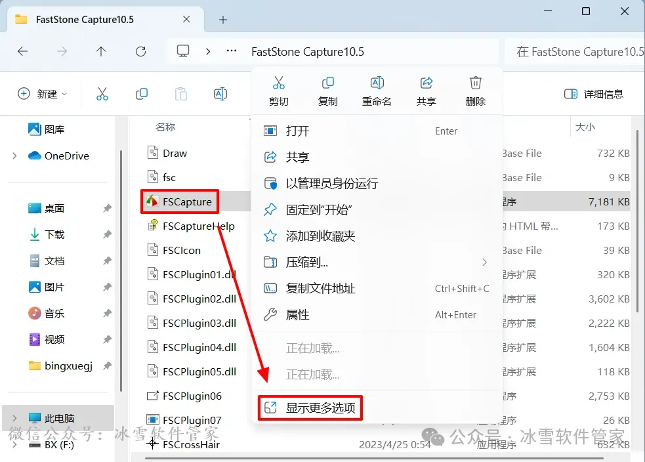This screenshot has width=645, height=462.
Task: Open a new tab with the plus
Action: pyautogui.click(x=223, y=19)
